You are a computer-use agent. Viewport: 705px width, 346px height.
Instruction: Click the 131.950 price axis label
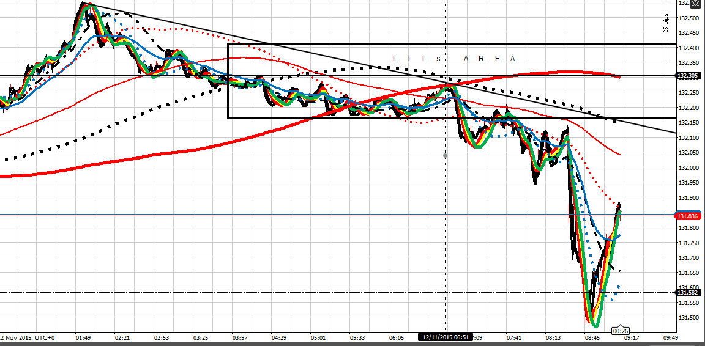coord(689,183)
